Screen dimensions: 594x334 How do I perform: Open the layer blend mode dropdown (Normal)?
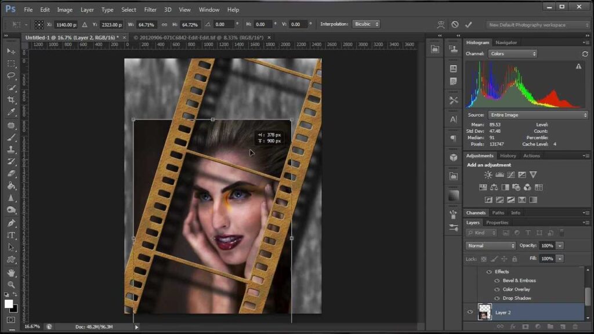(491, 245)
